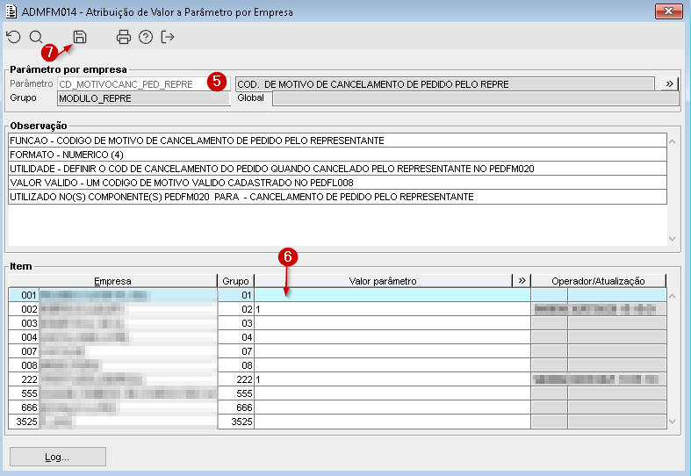Click Grupo cell 01
Screen dimensions: 691x476
[236, 295]
